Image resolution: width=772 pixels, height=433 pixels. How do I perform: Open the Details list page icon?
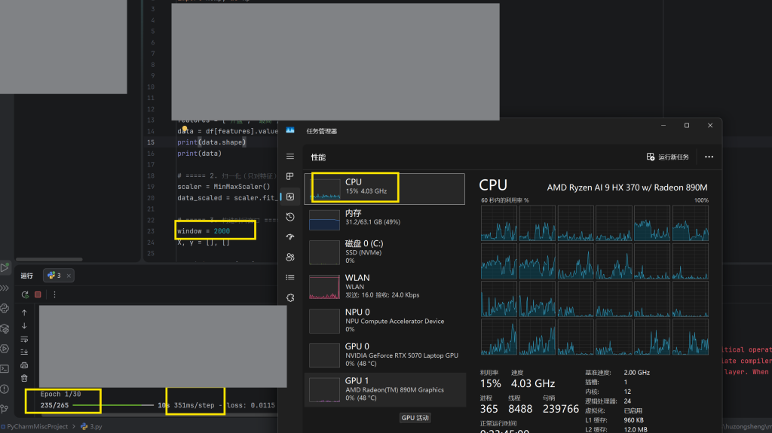(290, 278)
